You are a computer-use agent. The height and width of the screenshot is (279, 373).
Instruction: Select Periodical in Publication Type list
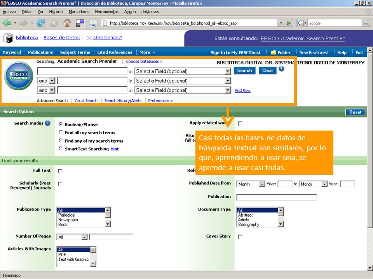(x=81, y=215)
